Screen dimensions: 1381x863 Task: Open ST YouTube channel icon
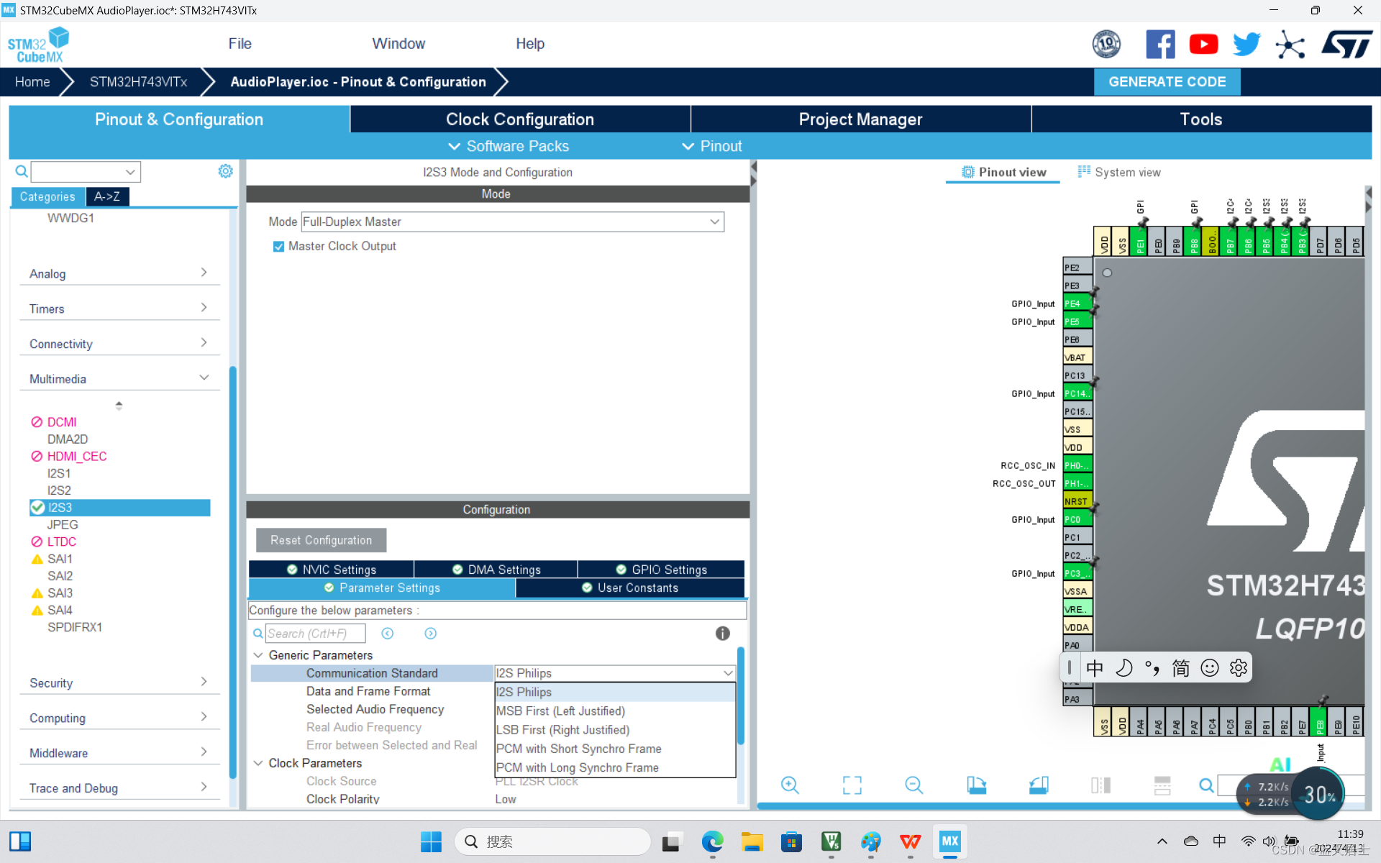1203,45
